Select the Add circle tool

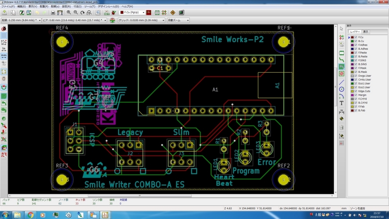click(342, 89)
